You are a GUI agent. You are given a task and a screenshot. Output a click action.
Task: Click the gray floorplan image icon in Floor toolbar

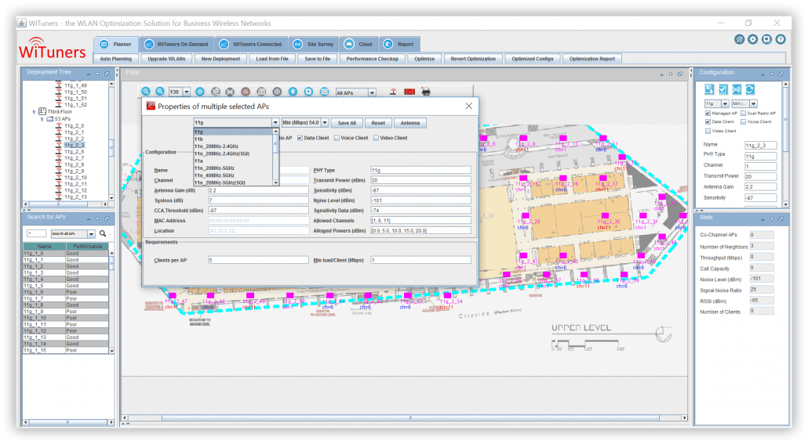[x=261, y=92]
